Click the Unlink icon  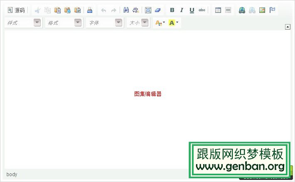click(252, 10)
